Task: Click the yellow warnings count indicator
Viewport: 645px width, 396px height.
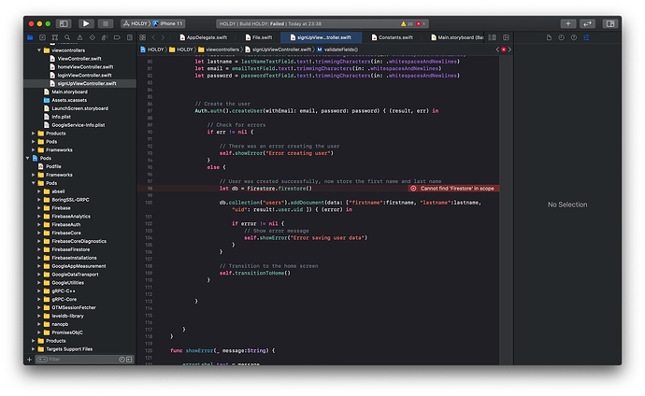Action: tap(407, 24)
